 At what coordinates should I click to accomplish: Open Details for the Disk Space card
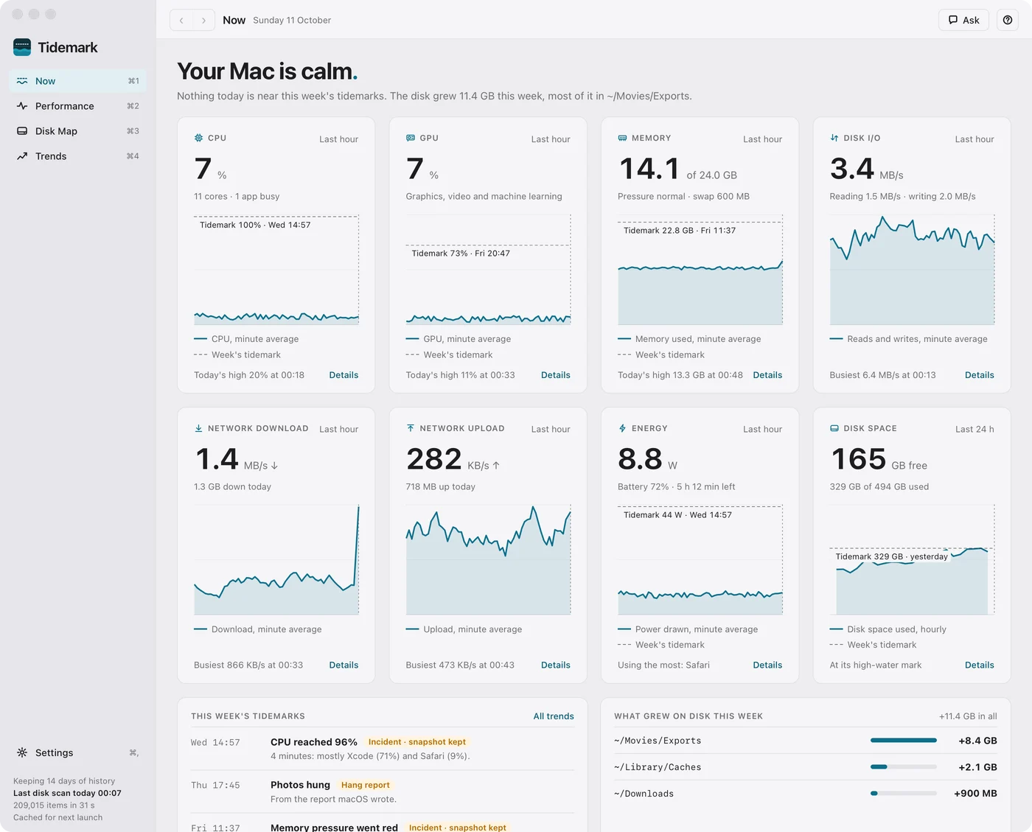coord(980,665)
